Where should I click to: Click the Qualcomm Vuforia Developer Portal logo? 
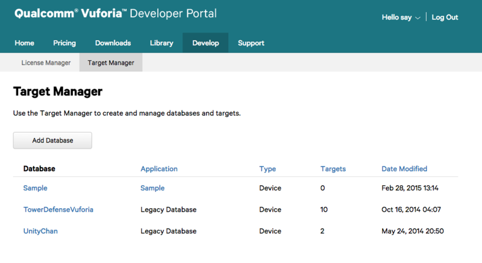(x=116, y=13)
